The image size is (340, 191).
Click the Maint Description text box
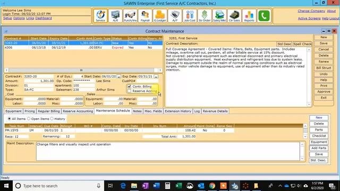[168, 151]
